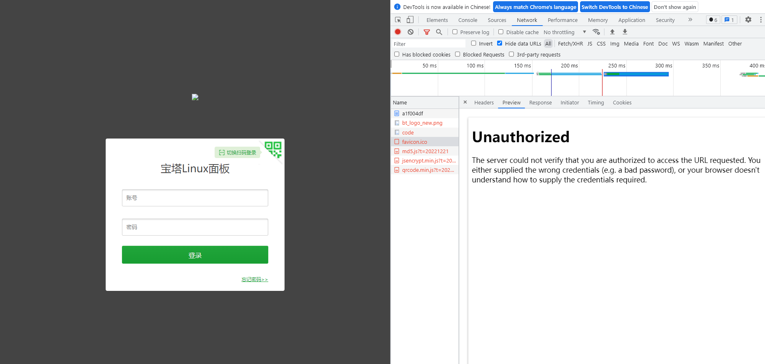Image resolution: width=765 pixels, height=364 pixels.
Task: Check Blocked Requests checkbox
Action: click(x=457, y=54)
